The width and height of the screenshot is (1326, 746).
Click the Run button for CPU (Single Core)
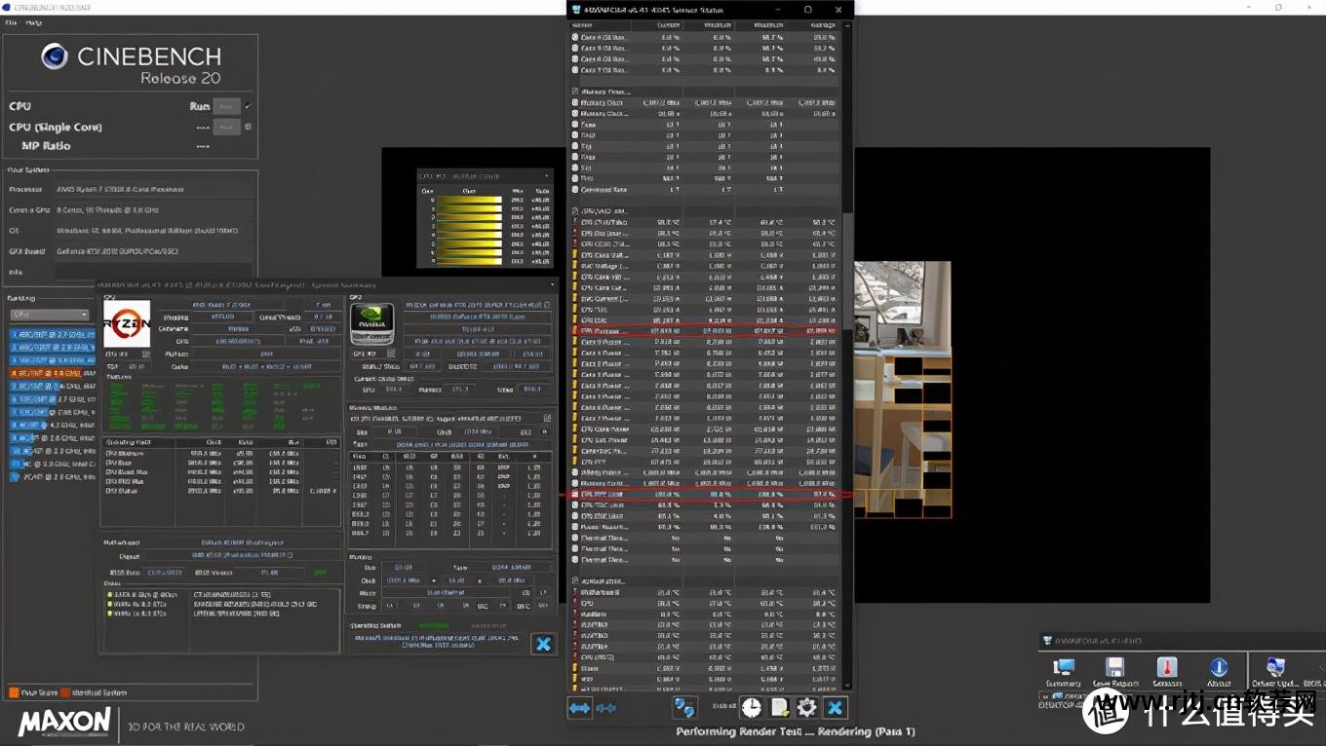226,127
